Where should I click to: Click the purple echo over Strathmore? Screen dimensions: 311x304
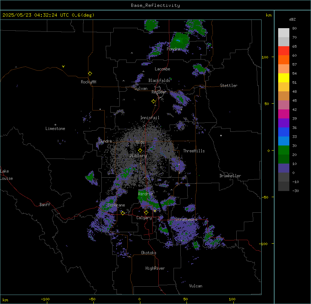coord(184,231)
